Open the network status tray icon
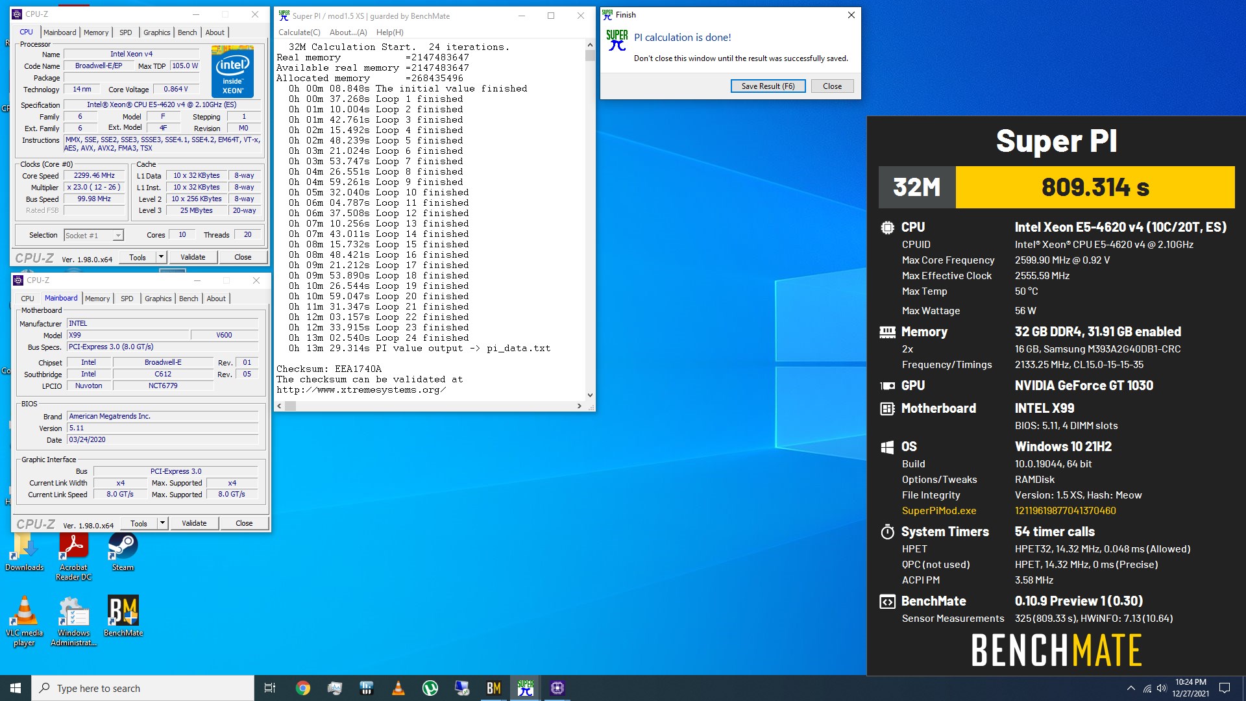1246x701 pixels. (1147, 688)
